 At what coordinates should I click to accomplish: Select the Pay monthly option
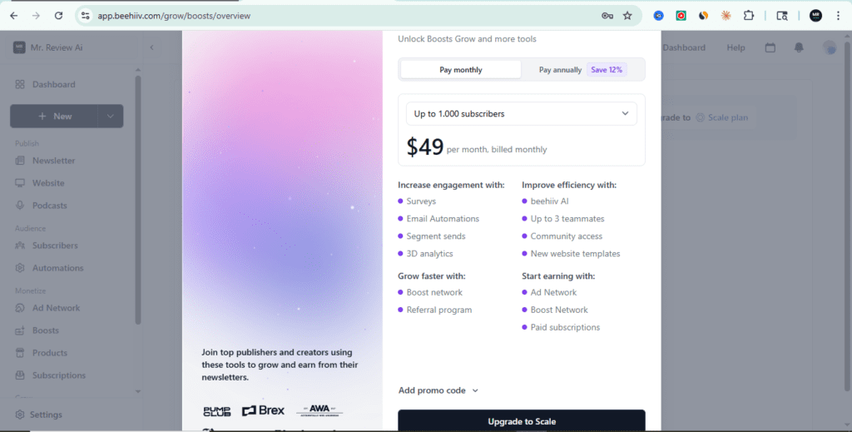coord(461,70)
